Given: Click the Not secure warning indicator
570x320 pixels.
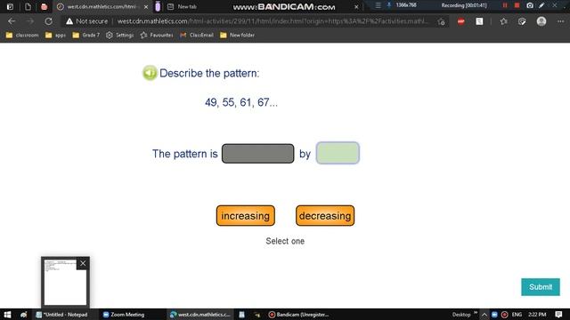Looking at the screenshot, I should pos(86,21).
